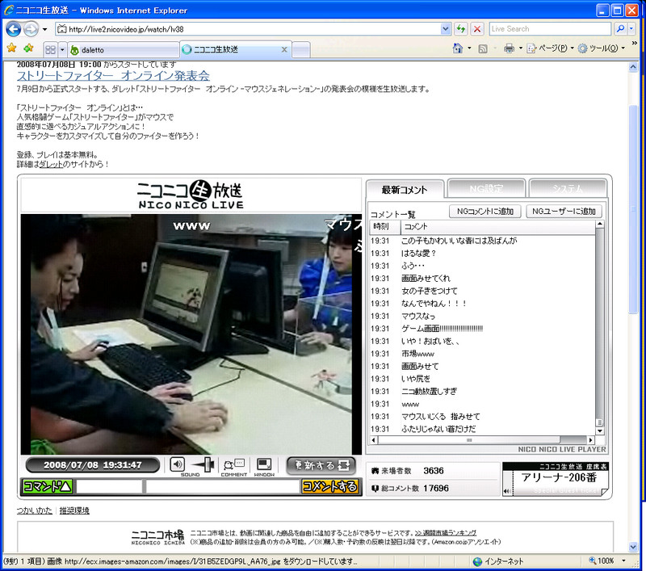Image resolution: width=646 pixels, height=571 pixels.
Task: Mute the player with the SOUND speaker icon
Action: coord(176,464)
